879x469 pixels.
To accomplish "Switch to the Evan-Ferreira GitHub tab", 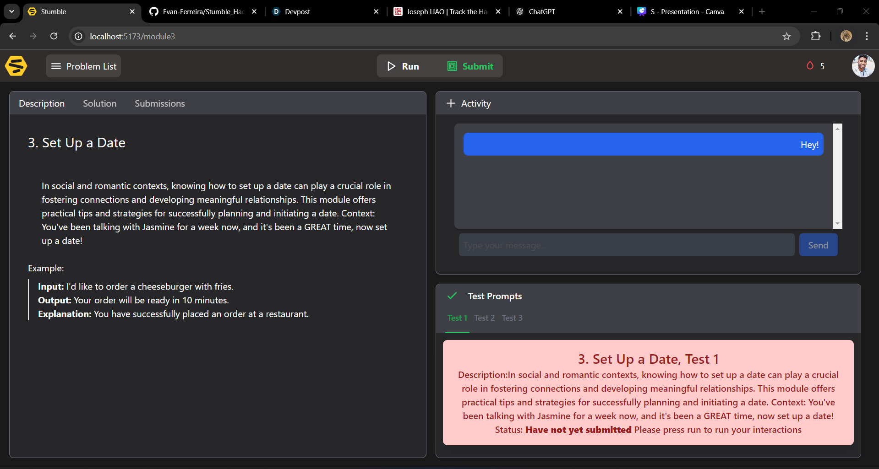I will [x=204, y=11].
